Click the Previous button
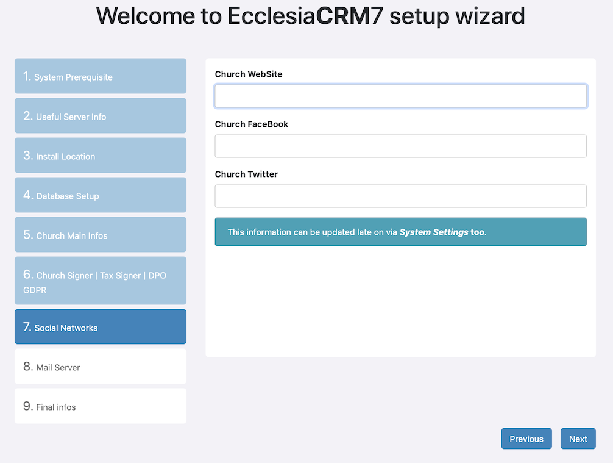This screenshot has height=463, width=613. 526,439
